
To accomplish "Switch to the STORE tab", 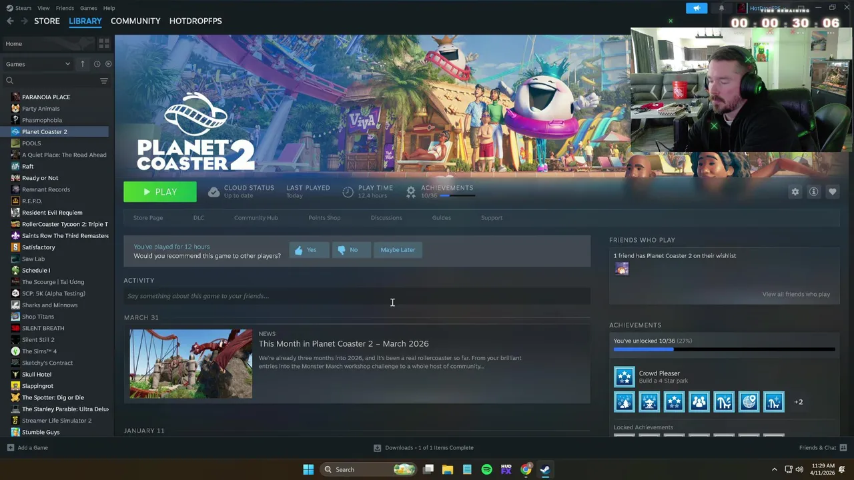I will pos(47,21).
